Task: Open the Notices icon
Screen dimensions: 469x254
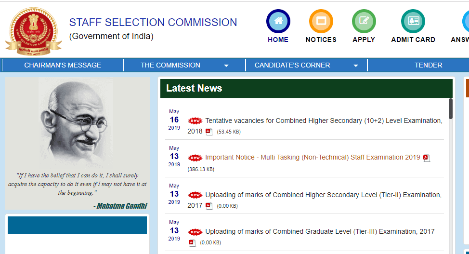Action: 321,21
